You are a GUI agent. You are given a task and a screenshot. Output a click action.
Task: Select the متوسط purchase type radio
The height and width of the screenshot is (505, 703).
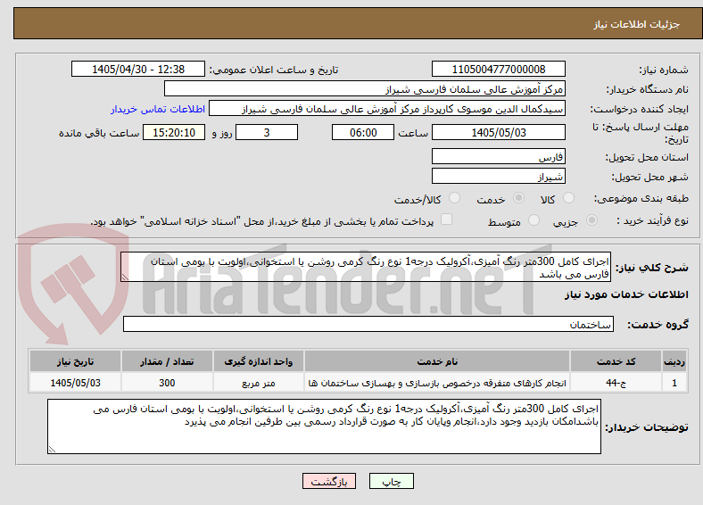[533, 220]
